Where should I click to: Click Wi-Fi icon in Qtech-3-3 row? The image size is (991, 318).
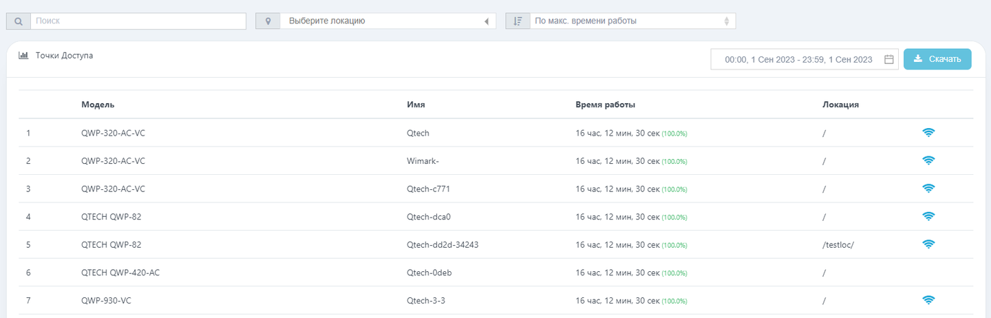pyautogui.click(x=928, y=300)
